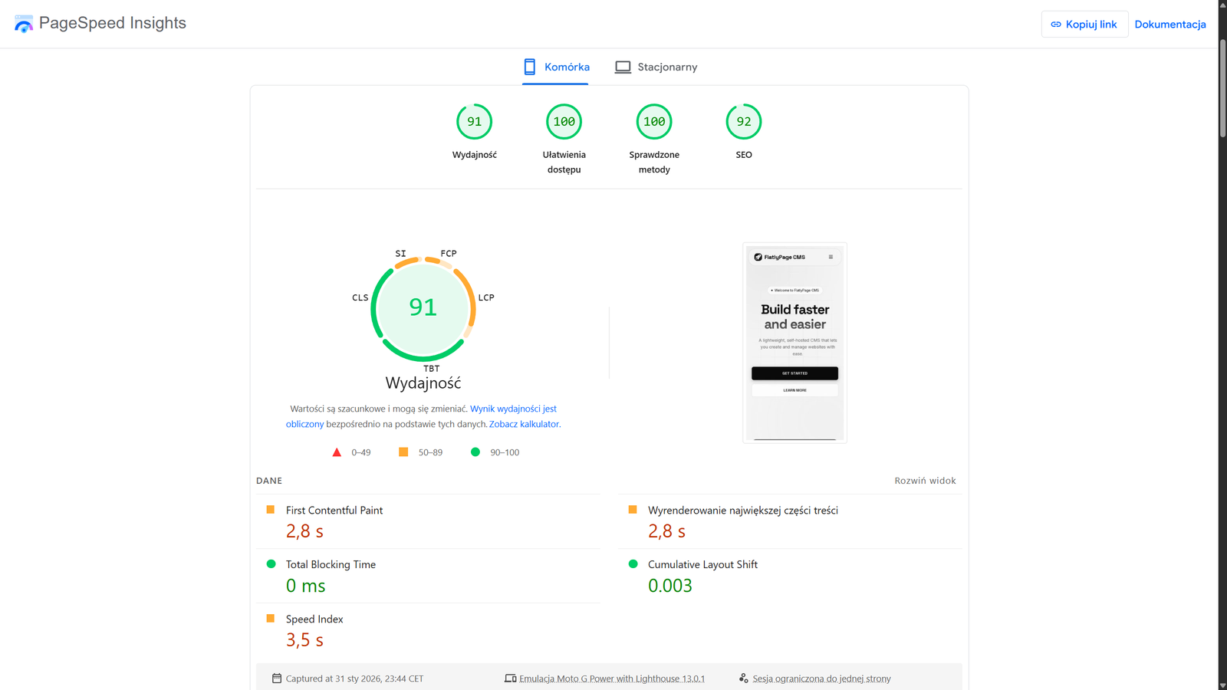Screen dimensions: 1227x690
Task: Expand metrics with Rozwiń widok
Action: (x=925, y=481)
